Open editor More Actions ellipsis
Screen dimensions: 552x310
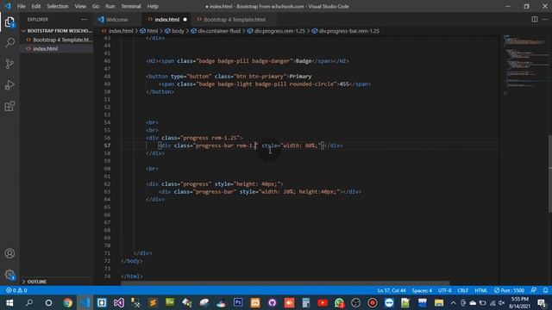point(545,19)
